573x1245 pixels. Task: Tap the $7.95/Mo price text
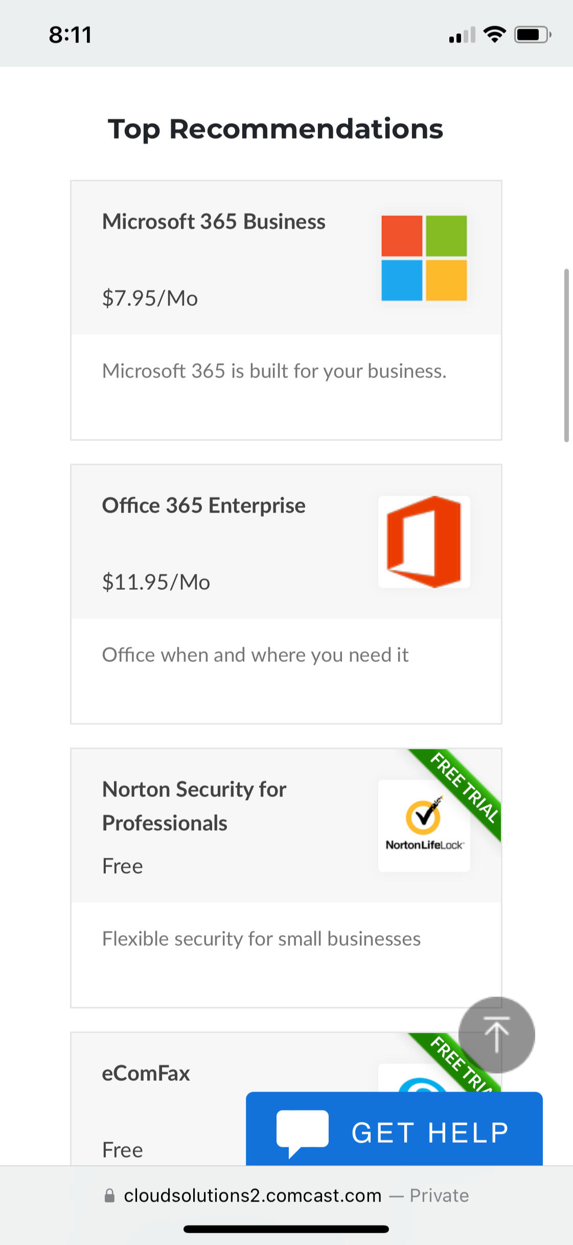coord(150,298)
